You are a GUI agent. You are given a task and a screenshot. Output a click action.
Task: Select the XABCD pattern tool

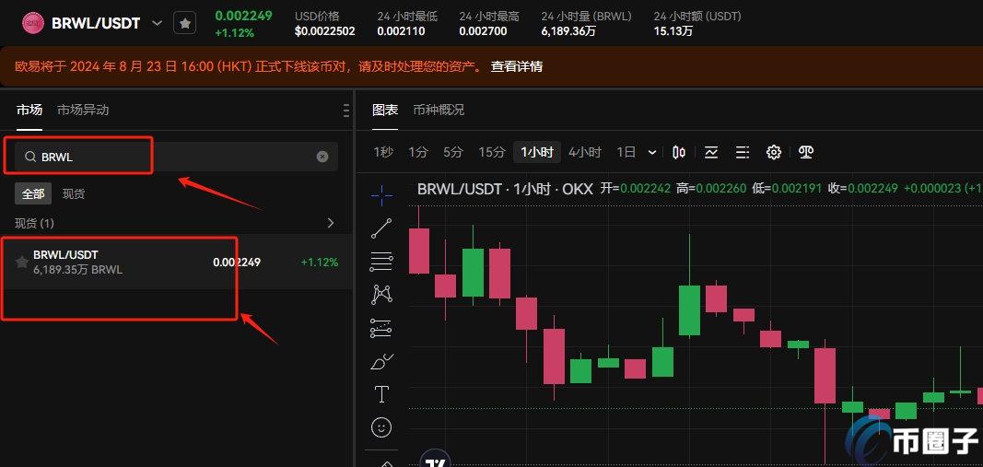(381, 295)
